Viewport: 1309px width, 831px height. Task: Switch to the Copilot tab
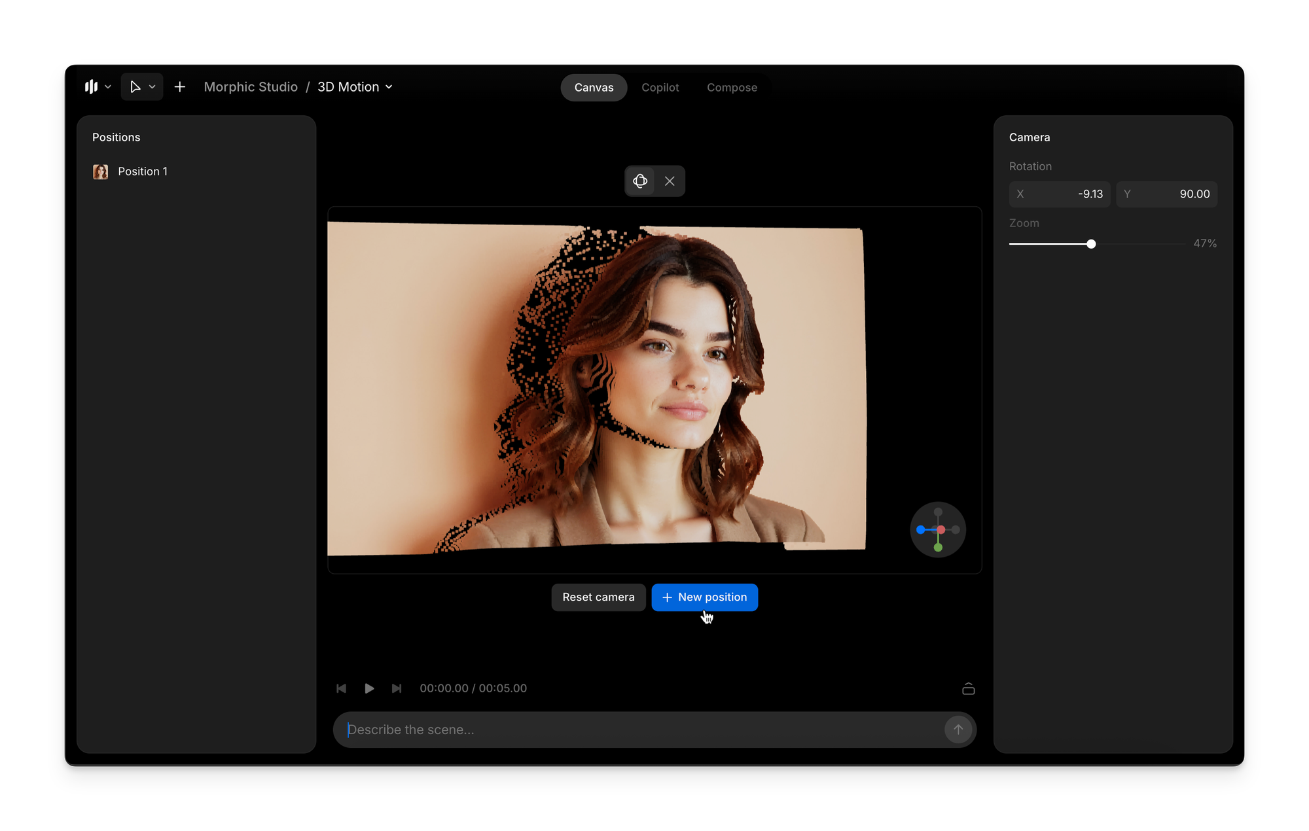[x=660, y=88]
